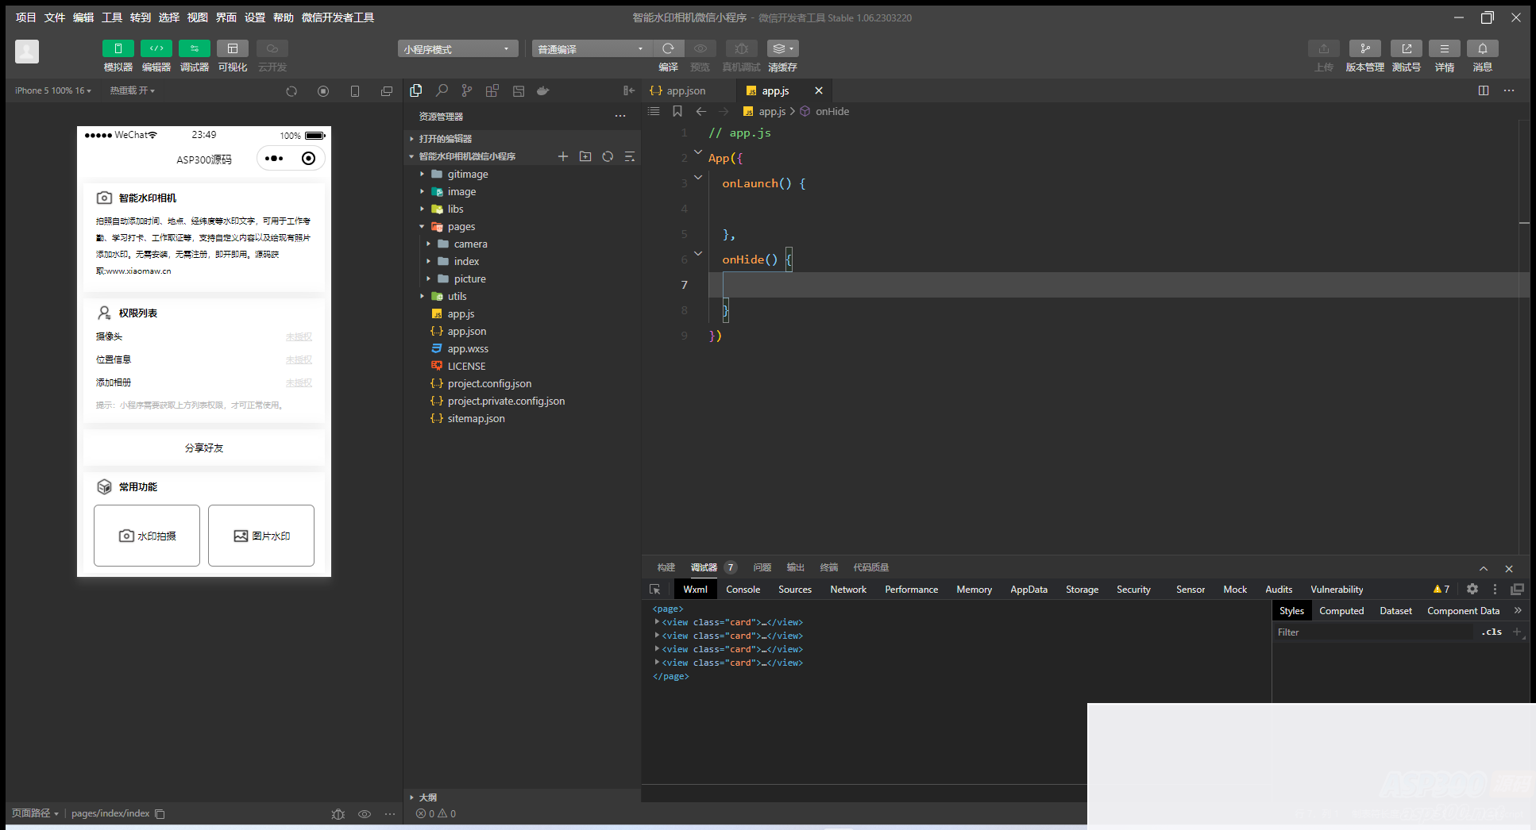Viewport: 1536px width, 830px height.
Task: Select project.config.json in file tree
Action: click(489, 383)
